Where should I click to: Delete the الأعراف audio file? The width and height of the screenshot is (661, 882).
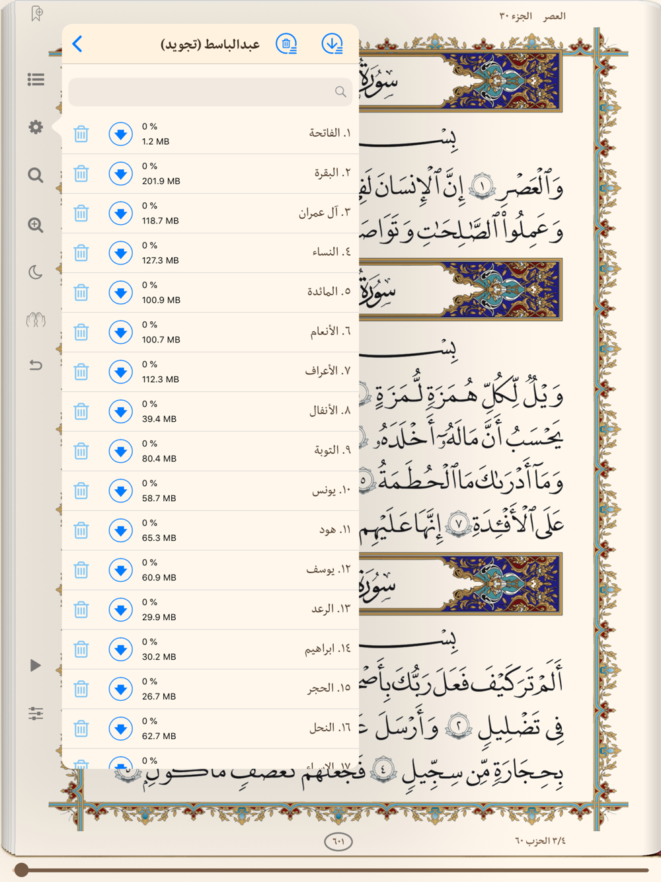81,372
